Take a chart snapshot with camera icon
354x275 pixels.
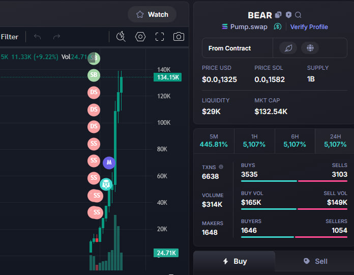pos(179,37)
